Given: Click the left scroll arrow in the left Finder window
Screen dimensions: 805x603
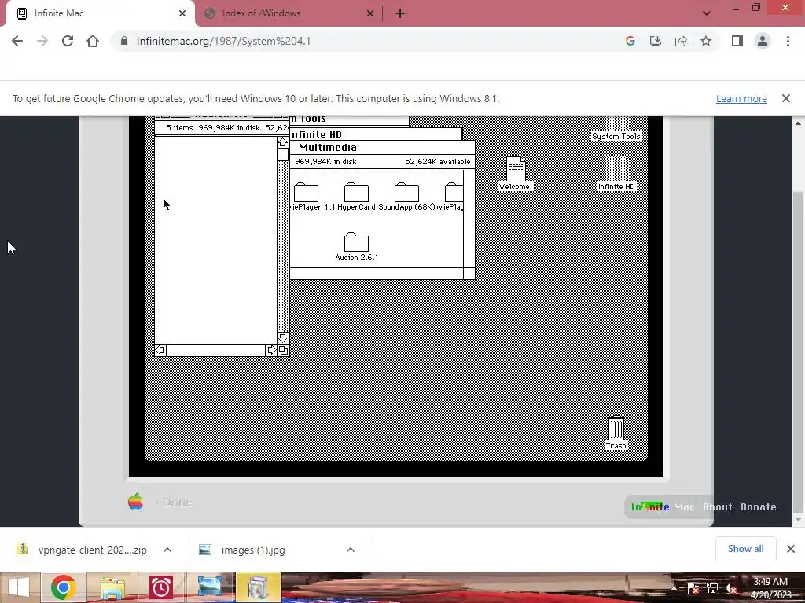Looking at the screenshot, I should (160, 350).
